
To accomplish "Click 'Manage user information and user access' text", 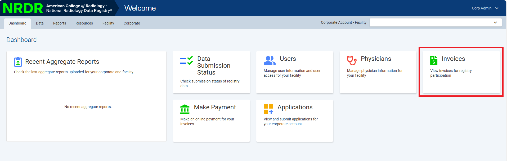I will (x=292, y=73).
